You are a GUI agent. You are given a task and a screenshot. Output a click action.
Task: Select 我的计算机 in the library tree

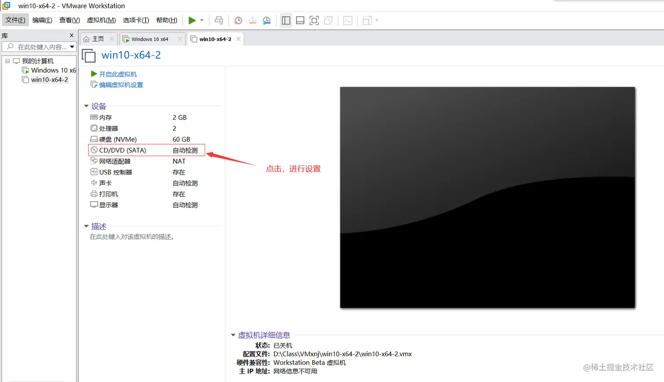38,61
